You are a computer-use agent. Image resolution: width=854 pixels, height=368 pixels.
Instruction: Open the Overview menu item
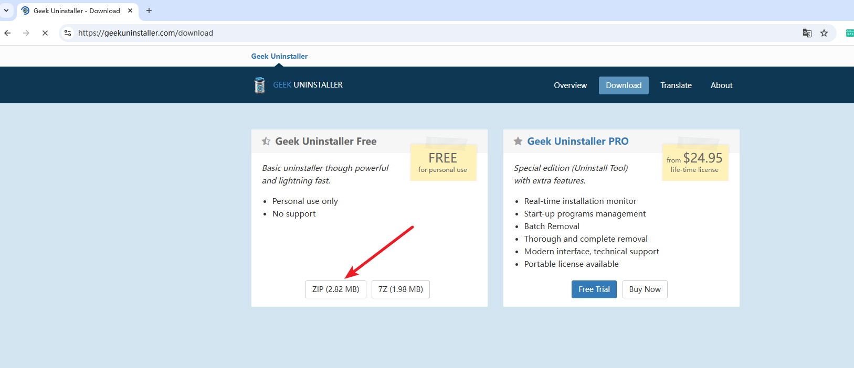570,85
